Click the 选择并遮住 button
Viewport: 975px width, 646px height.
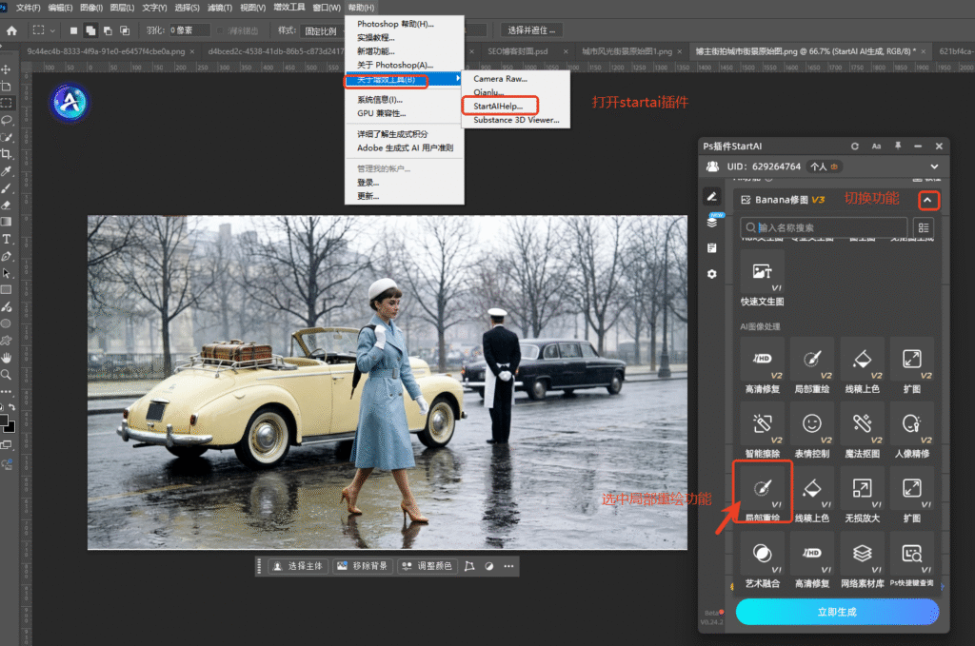click(x=531, y=30)
